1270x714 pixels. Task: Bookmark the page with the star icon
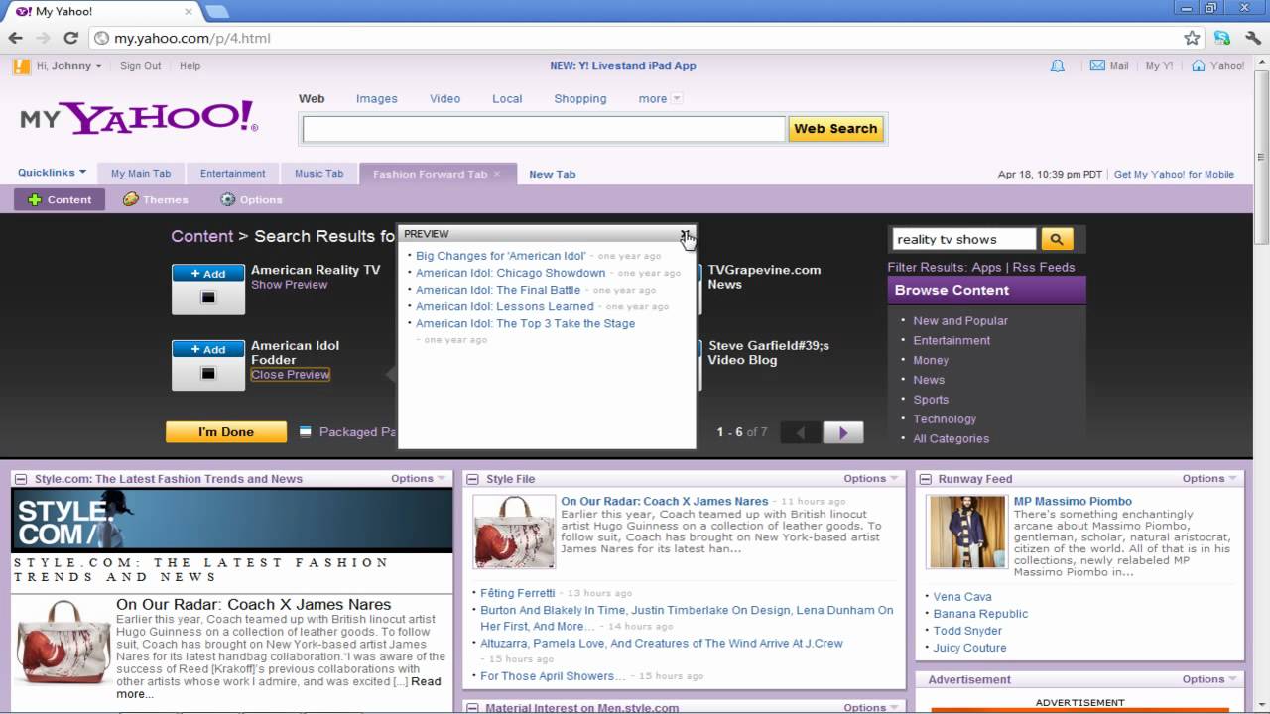(1192, 38)
